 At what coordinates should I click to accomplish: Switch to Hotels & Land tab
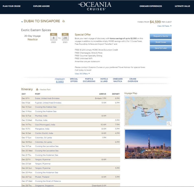[104, 80]
